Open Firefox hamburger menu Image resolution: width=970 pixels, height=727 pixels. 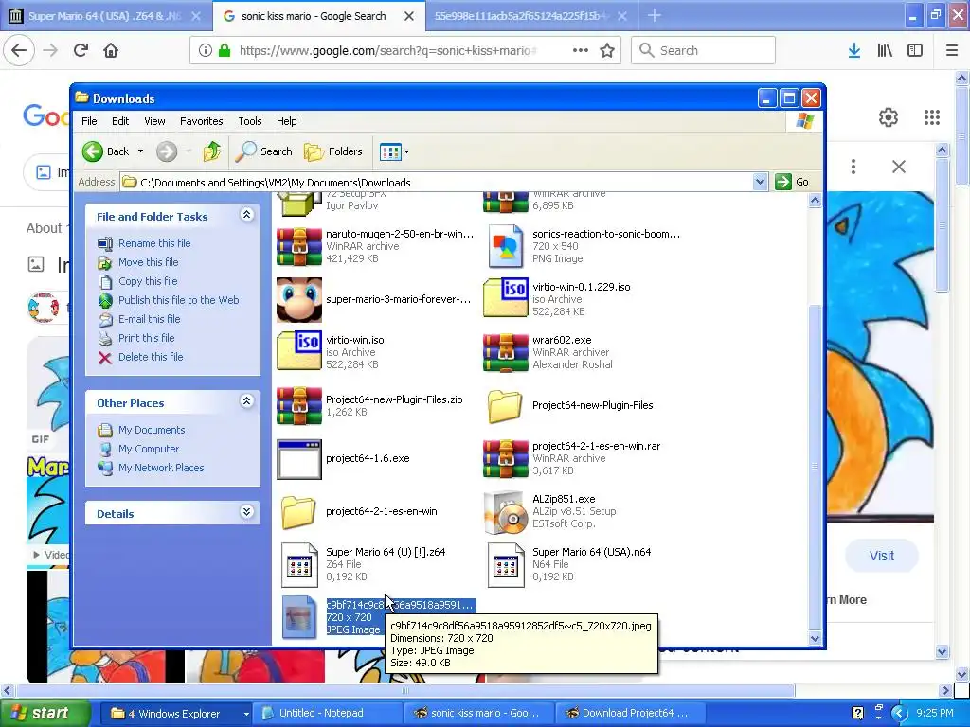pyautogui.click(x=952, y=51)
